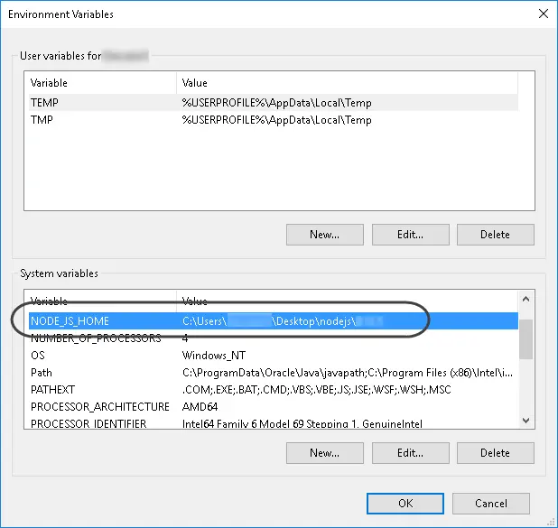Select the TEMP user variable row
The height and width of the screenshot is (528, 558).
tap(274, 103)
